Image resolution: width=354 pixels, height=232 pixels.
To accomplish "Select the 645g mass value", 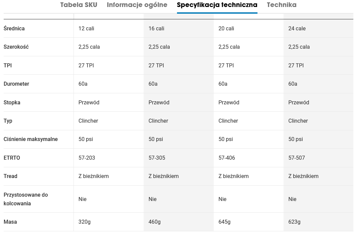I will pyautogui.click(x=224, y=222).
